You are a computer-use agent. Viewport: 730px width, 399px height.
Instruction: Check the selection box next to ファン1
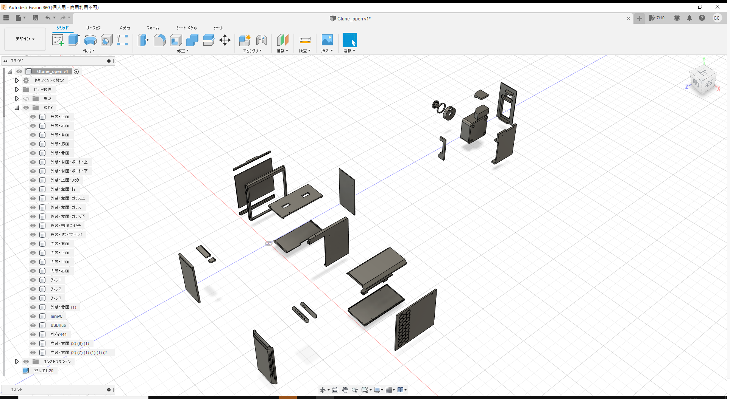[x=42, y=280]
